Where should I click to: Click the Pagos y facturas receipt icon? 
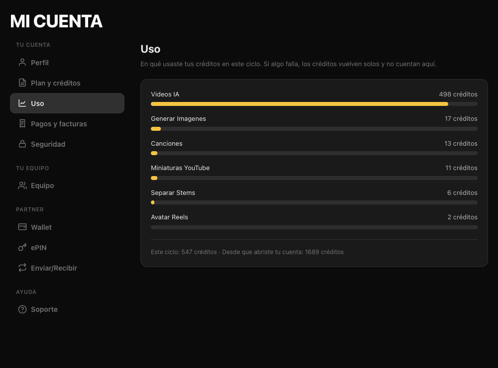[22, 124]
